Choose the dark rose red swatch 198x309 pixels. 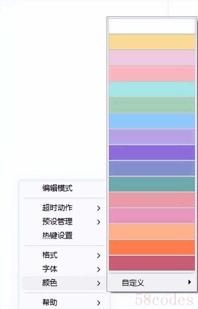pyautogui.click(x=152, y=263)
